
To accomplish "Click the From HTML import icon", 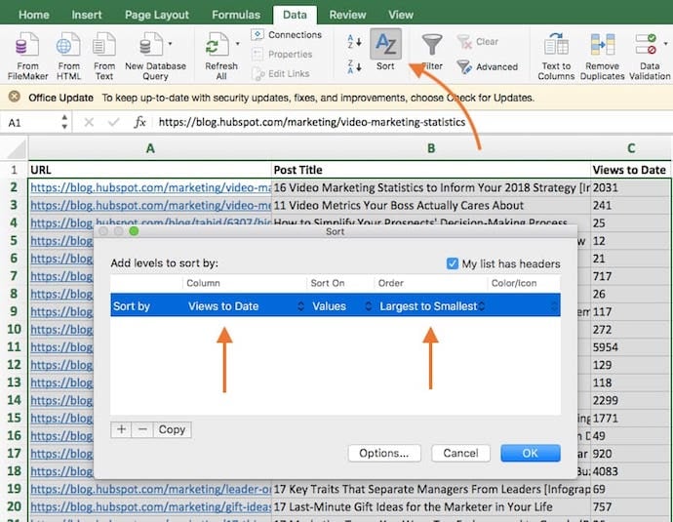I will [x=68, y=47].
